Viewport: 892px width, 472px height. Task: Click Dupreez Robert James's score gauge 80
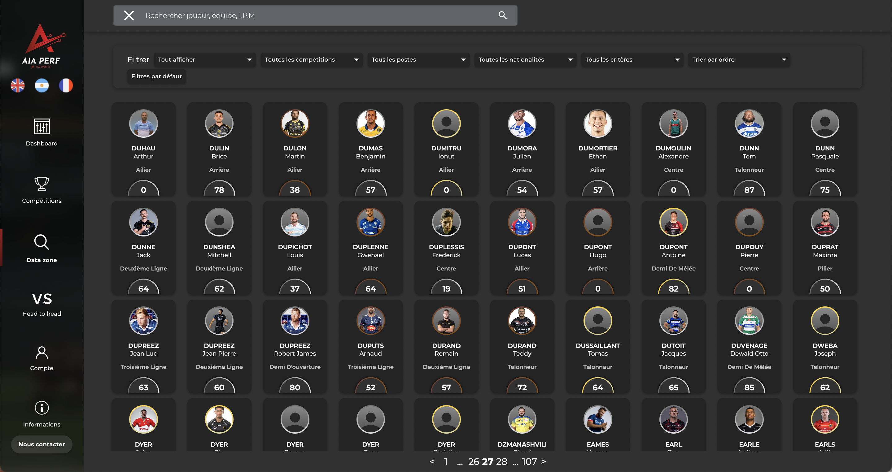pos(295,385)
